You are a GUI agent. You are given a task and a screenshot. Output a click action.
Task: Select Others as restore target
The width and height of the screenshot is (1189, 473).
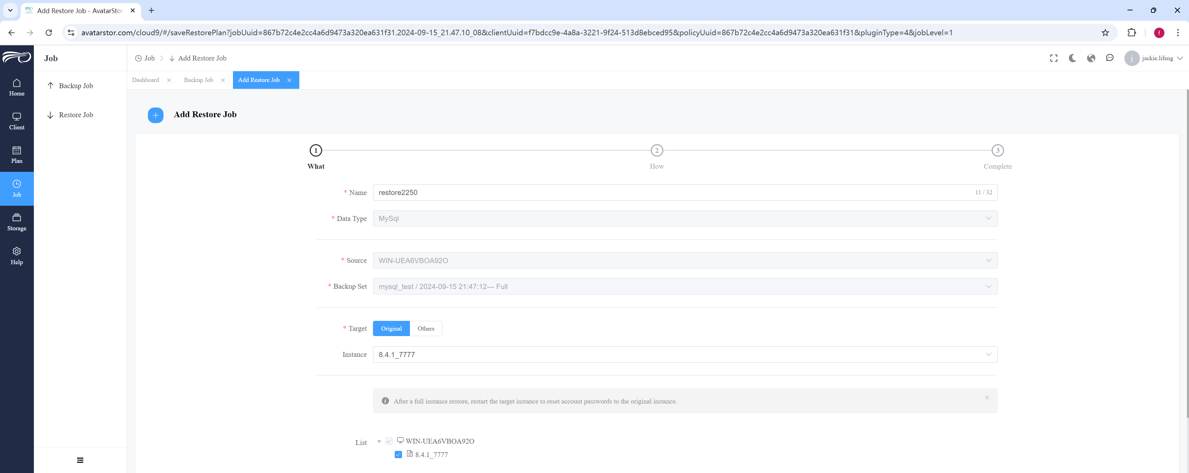point(426,328)
